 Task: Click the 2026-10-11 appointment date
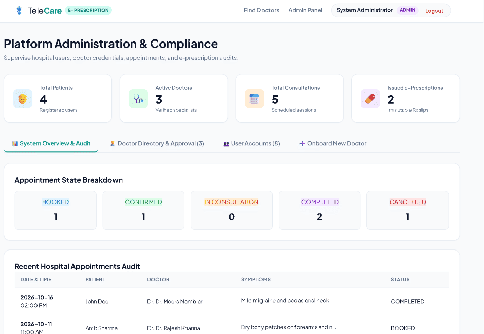pyautogui.click(x=36, y=324)
